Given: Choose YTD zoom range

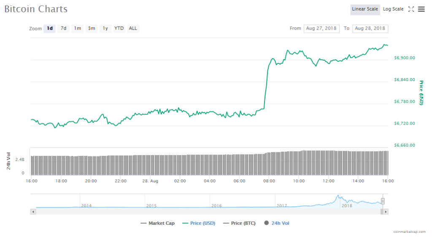Looking at the screenshot, I should coord(119,28).
